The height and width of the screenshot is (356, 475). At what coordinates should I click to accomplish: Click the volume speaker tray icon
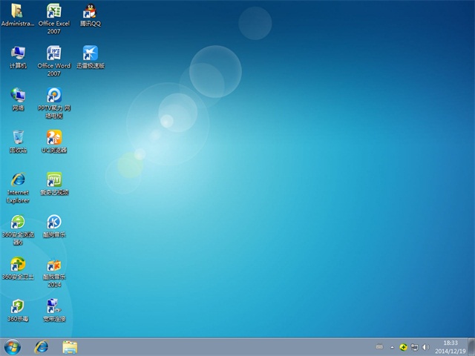[x=425, y=346]
